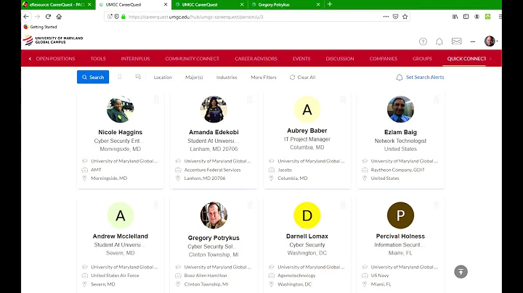Reload the current page
The image size is (523, 293).
pos(48,17)
